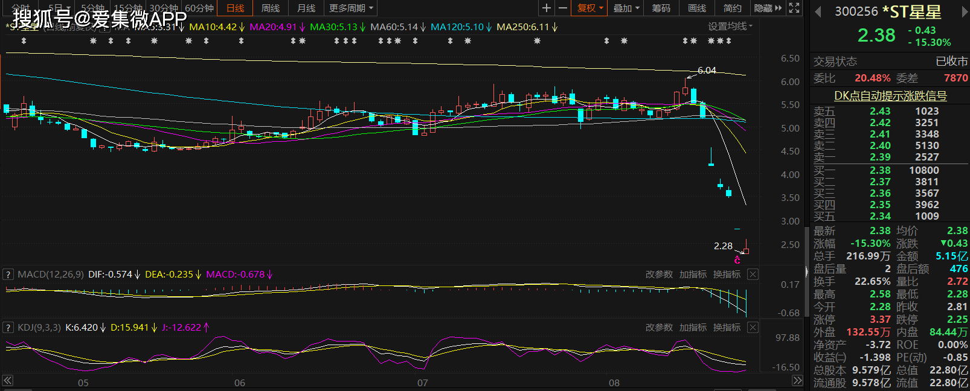The image size is (970, 391).
Task: Click 改参数 for MACD indicator
Action: (x=659, y=275)
